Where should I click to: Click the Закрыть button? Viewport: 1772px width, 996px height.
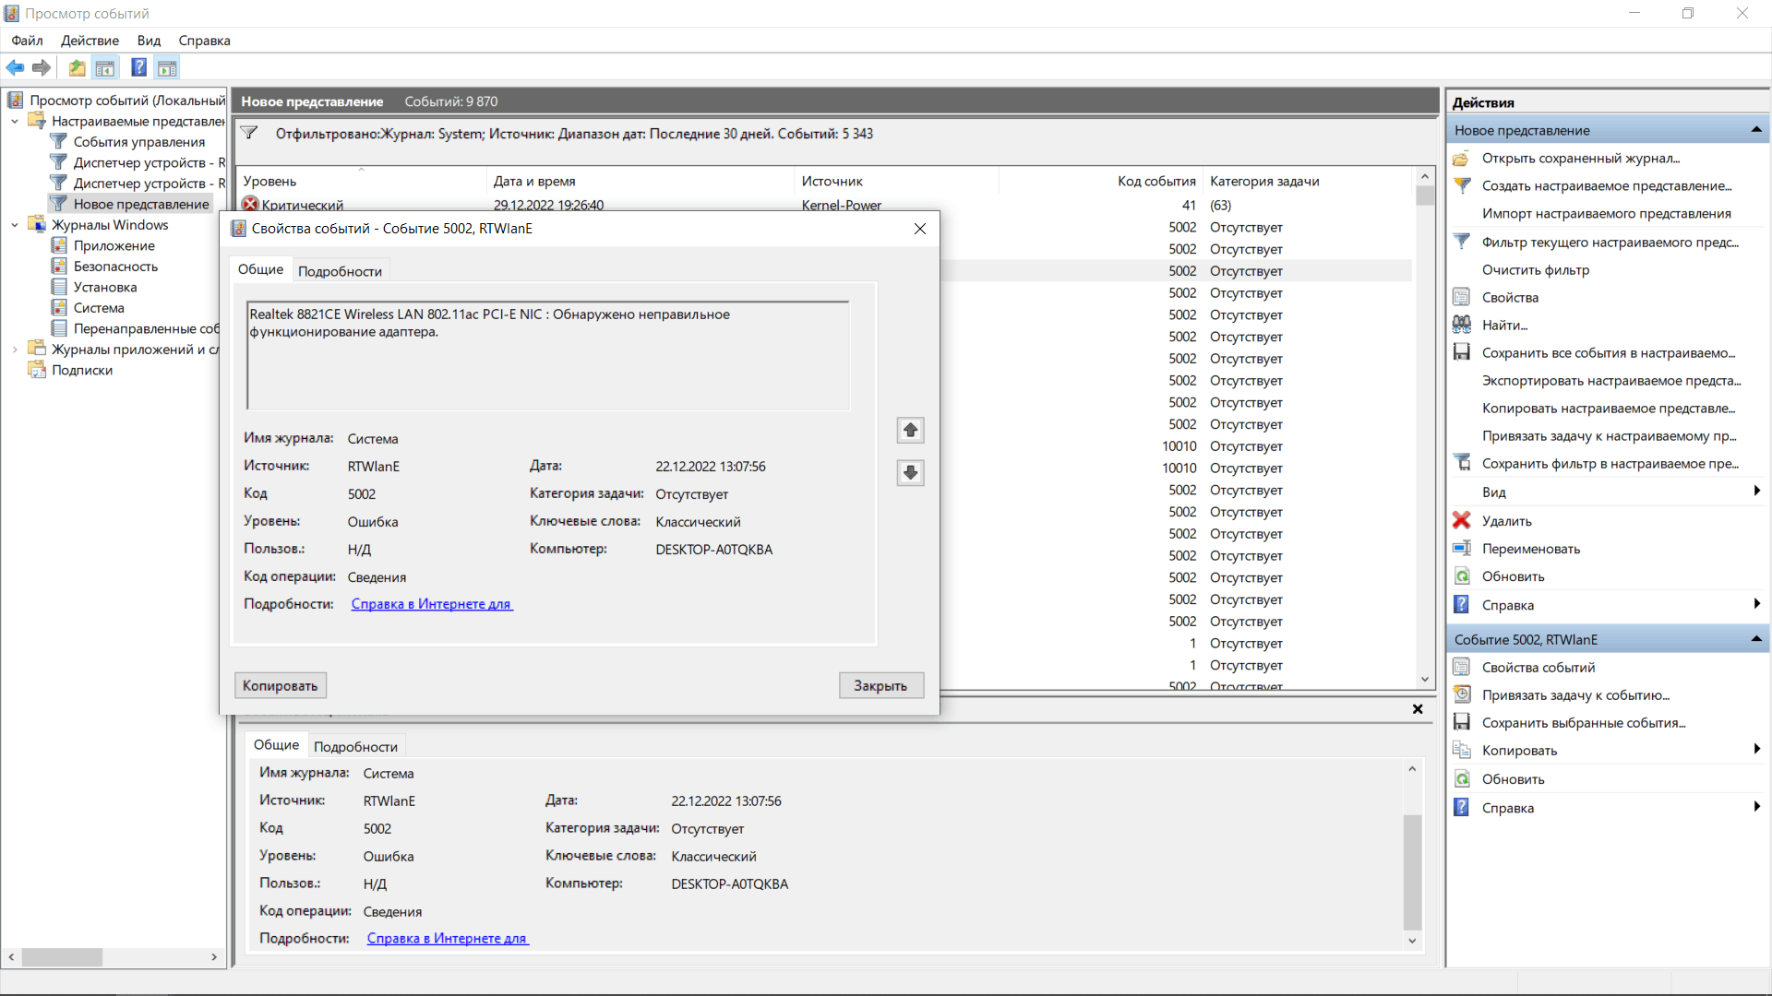click(x=880, y=685)
